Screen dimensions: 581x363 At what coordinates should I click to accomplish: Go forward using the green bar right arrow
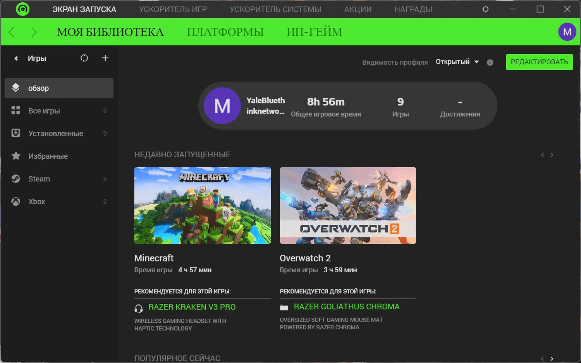[34, 32]
